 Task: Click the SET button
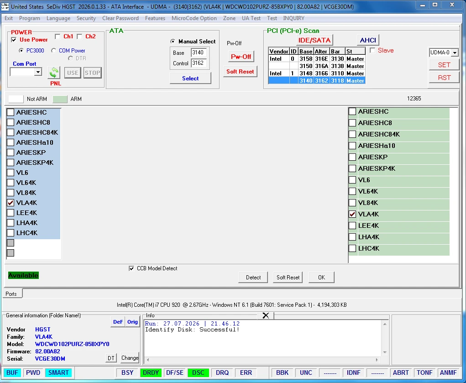(x=444, y=65)
